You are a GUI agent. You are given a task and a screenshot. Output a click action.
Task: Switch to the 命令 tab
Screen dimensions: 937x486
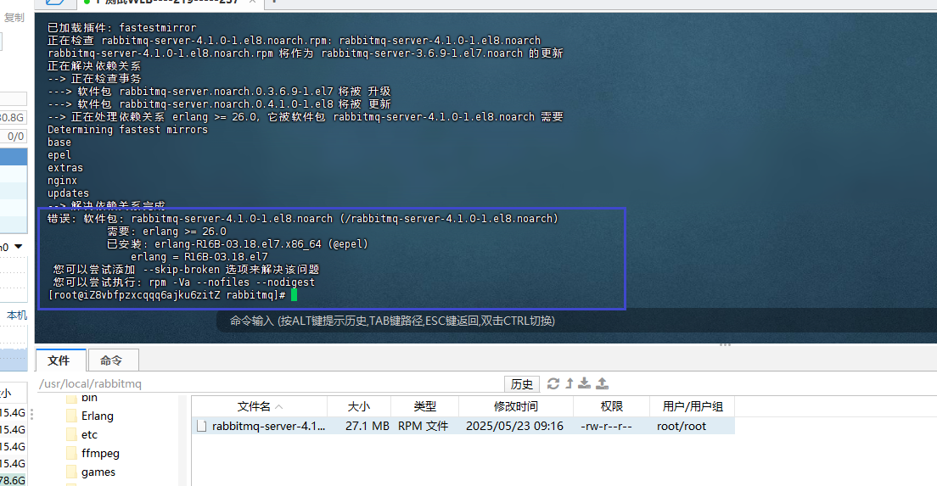pyautogui.click(x=112, y=360)
